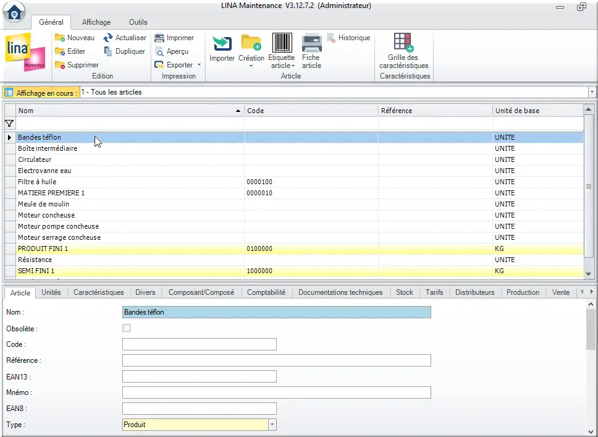Switch to the Affichage ribbon tab

click(96, 22)
